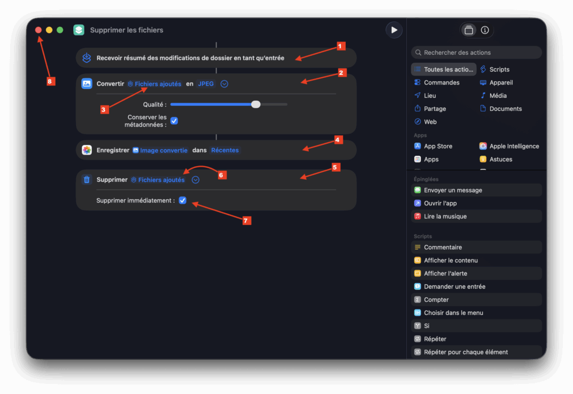Toggle Conserver les métadonnées checkbox
The height and width of the screenshot is (394, 573).
pos(174,121)
